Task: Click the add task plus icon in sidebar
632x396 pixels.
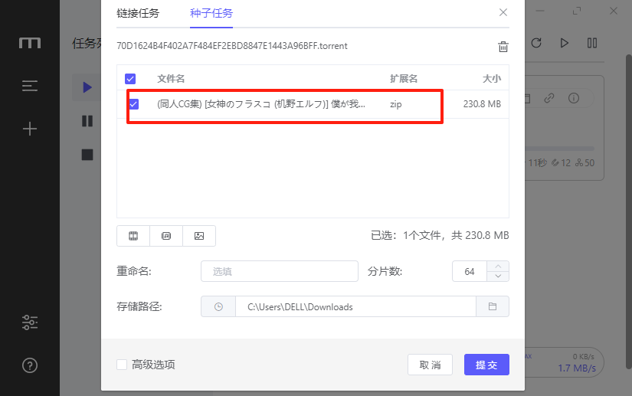Action: tap(30, 129)
